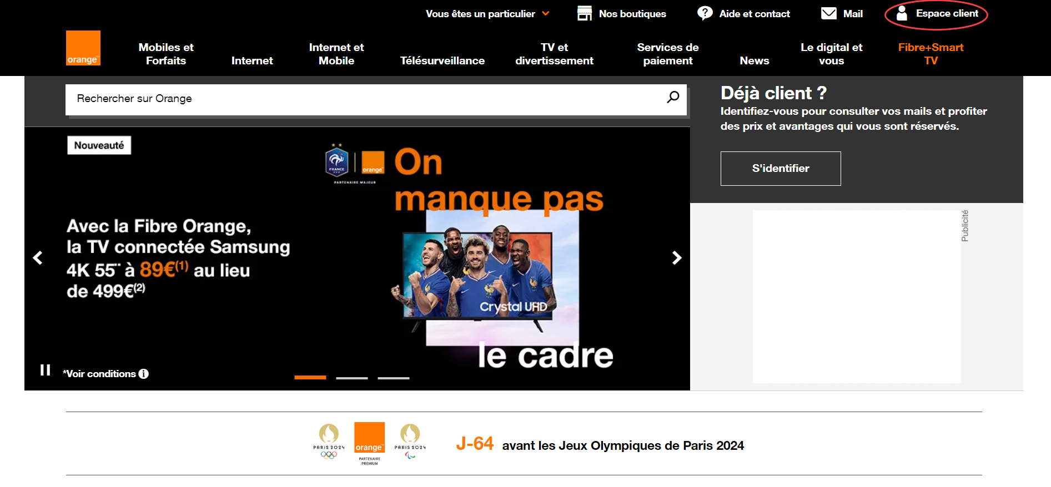Click the search magnifier icon
This screenshot has width=1051, height=487.
[673, 98]
